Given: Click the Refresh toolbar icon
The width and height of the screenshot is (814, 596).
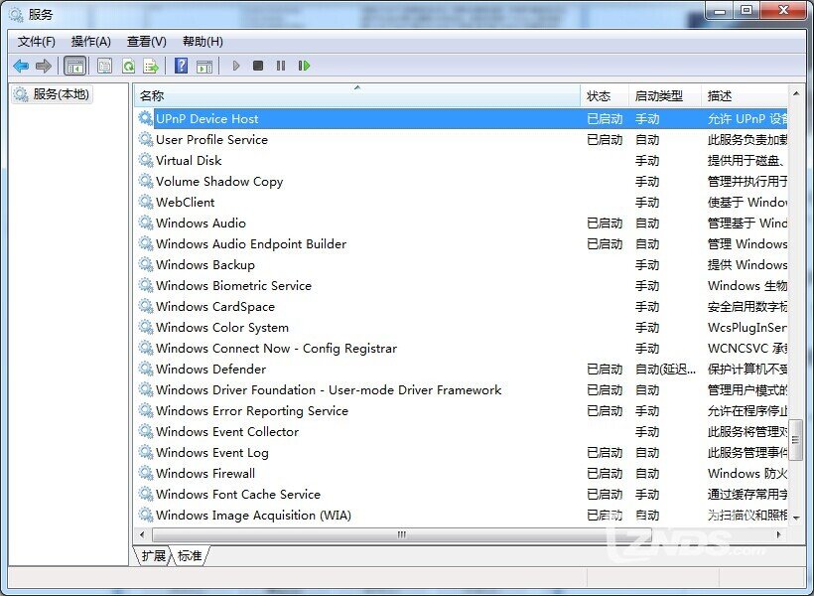Looking at the screenshot, I should pyautogui.click(x=128, y=66).
